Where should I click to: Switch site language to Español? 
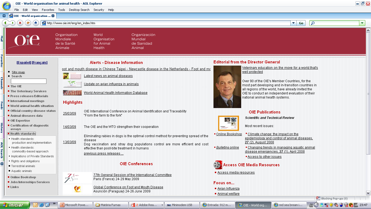click(24, 63)
